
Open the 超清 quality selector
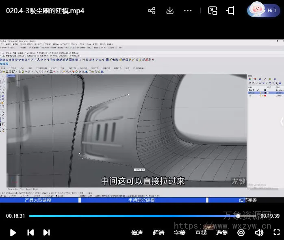click(x=158, y=233)
